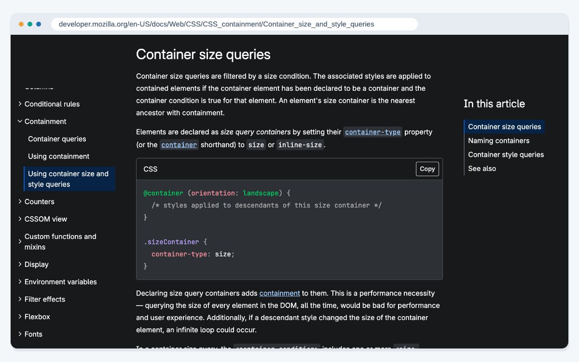Image resolution: width=579 pixels, height=362 pixels.
Task: Click the teal window control dot
Action: pos(30,24)
